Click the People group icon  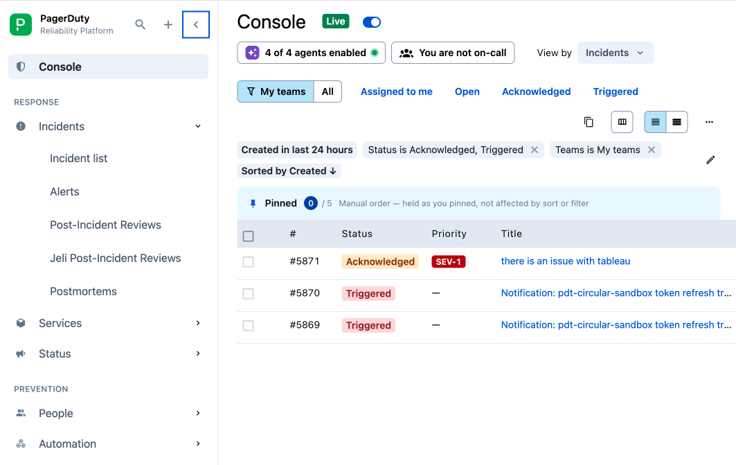tap(21, 413)
